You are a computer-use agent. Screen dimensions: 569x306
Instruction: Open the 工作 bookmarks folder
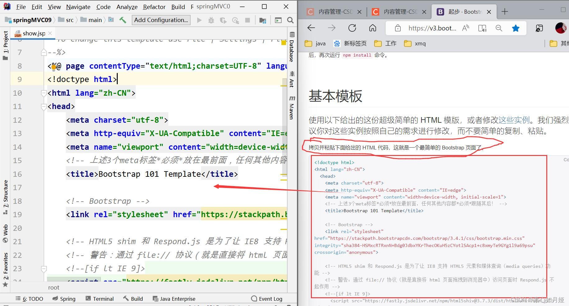(385, 43)
